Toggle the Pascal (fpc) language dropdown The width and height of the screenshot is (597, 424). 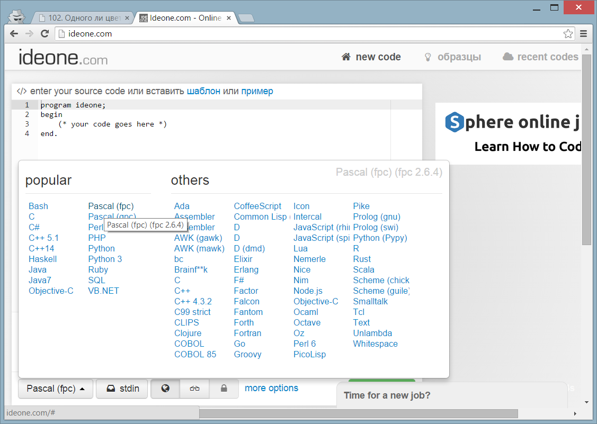56,388
